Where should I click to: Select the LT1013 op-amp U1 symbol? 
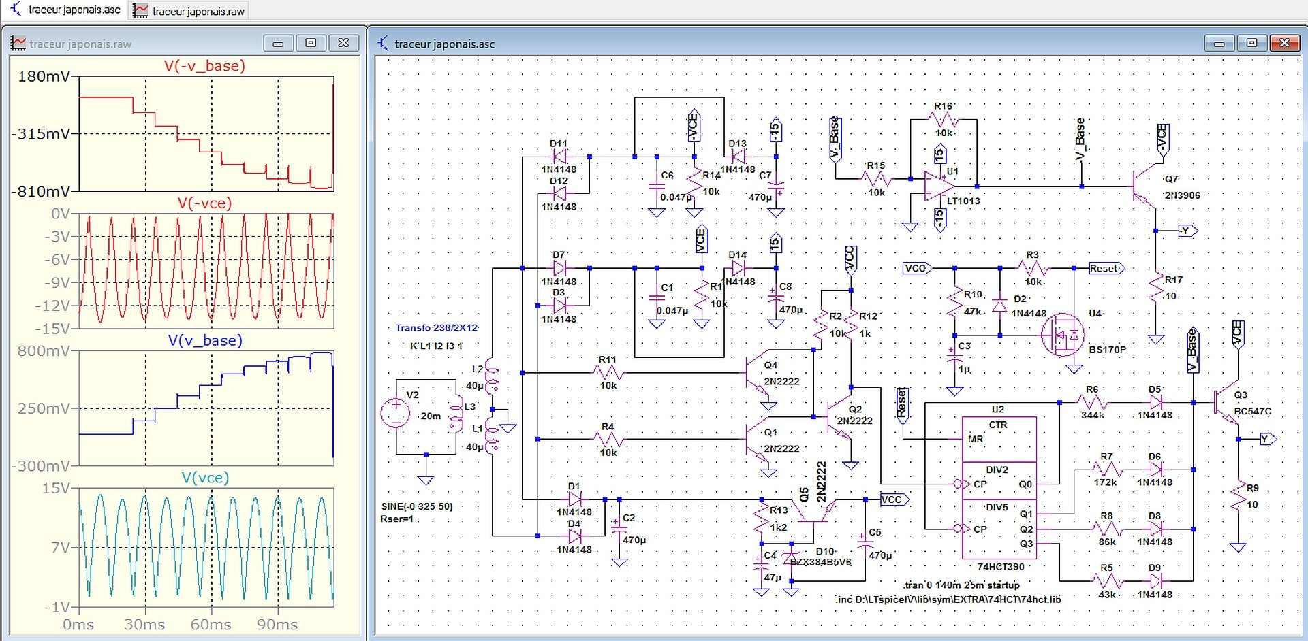pos(939,186)
